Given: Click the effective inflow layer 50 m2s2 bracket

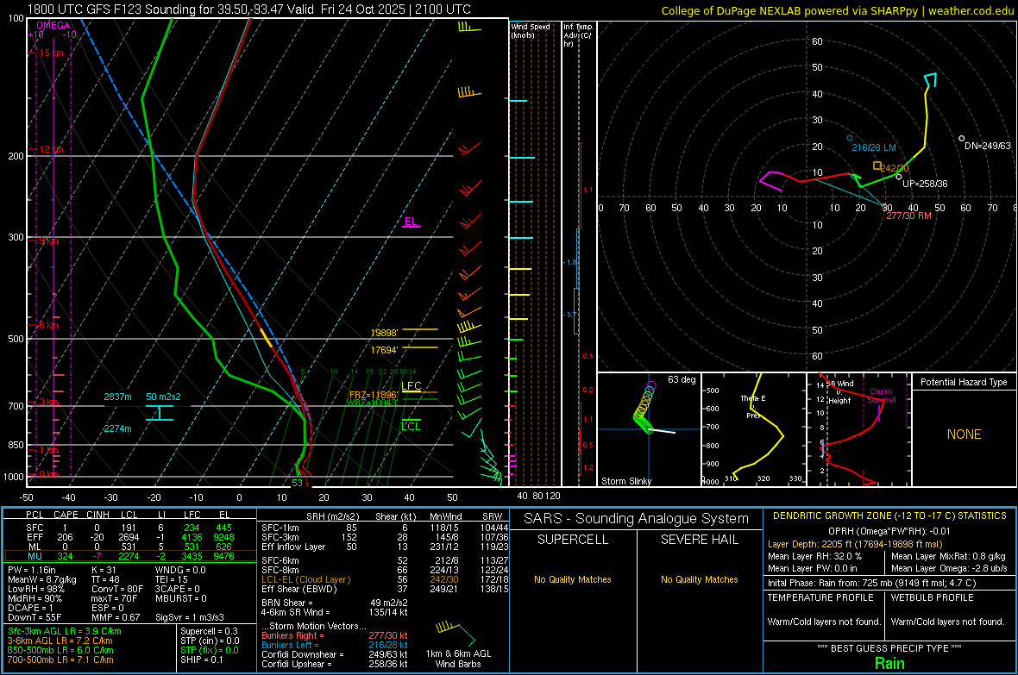Looking at the screenshot, I should pos(160,413).
